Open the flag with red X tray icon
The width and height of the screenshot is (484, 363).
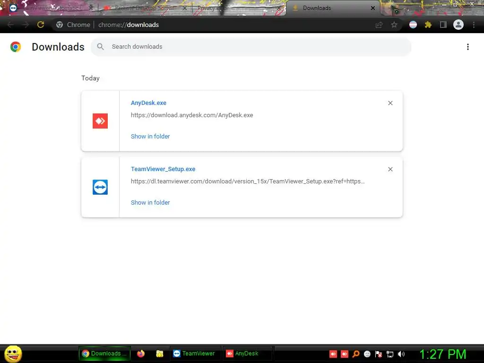click(379, 354)
